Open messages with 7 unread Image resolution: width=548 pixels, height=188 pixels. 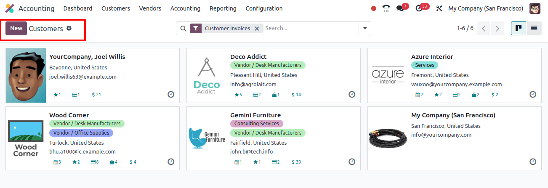(400, 8)
